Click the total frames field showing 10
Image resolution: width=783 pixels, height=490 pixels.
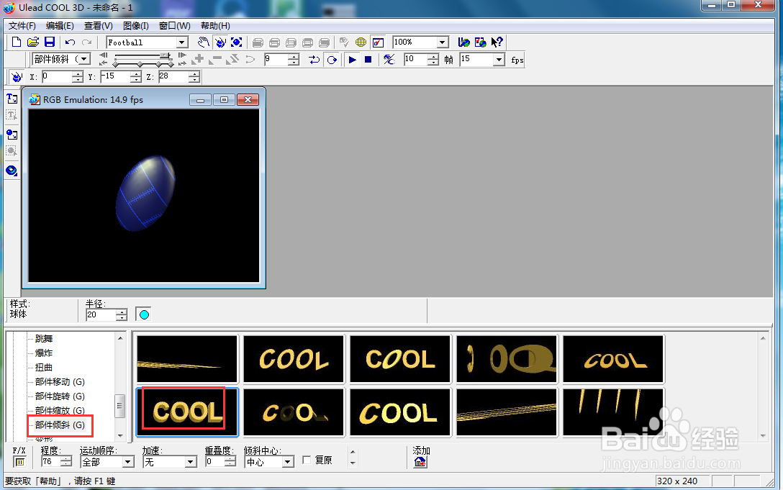tap(415, 60)
